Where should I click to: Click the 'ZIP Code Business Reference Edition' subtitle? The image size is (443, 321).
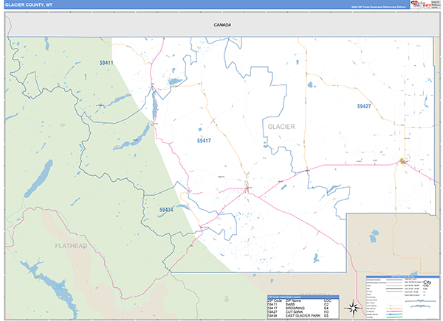click(x=379, y=7)
